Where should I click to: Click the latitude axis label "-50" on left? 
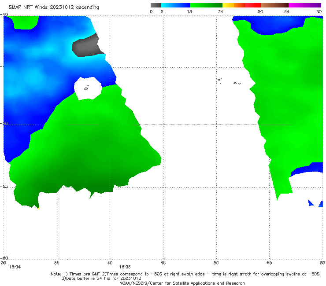(4, 123)
